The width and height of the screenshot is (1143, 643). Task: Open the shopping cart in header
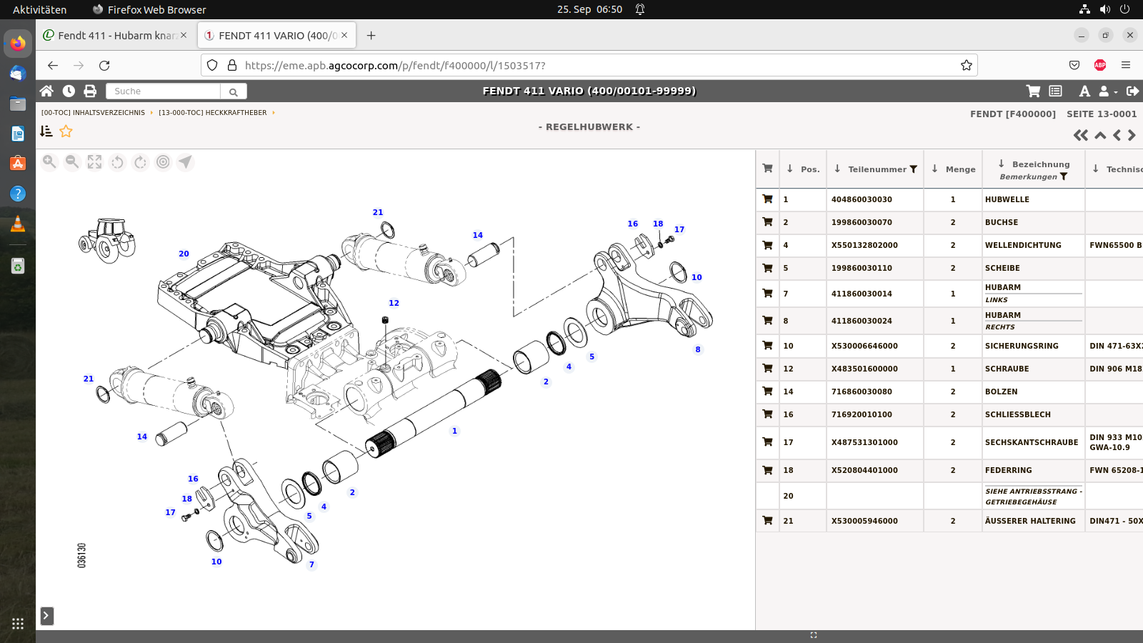coord(1033,91)
